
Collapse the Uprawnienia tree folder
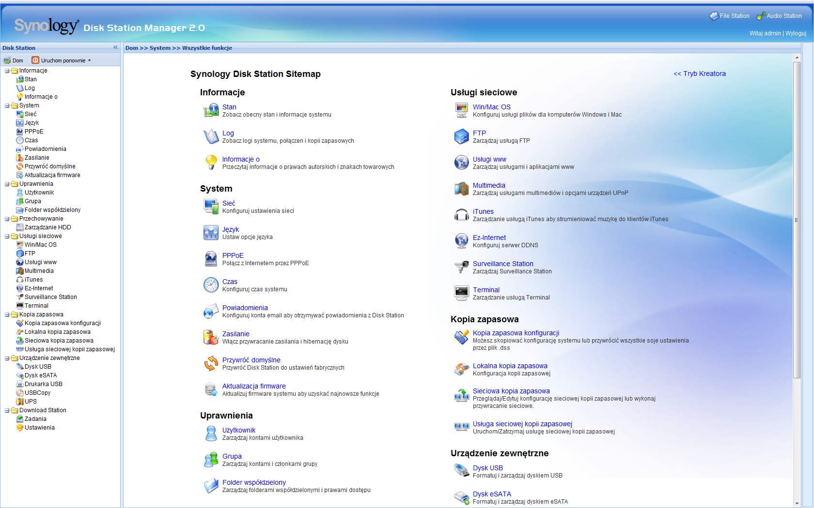pyautogui.click(x=7, y=184)
